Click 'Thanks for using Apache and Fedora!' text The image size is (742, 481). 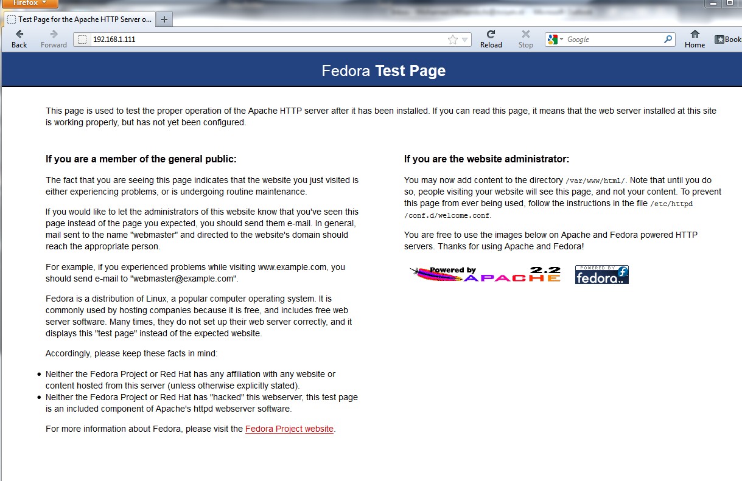point(511,246)
